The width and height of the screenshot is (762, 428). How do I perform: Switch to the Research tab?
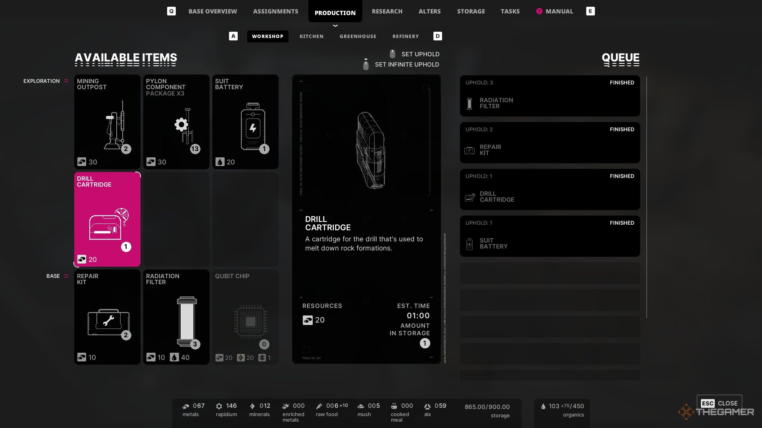[x=387, y=11]
